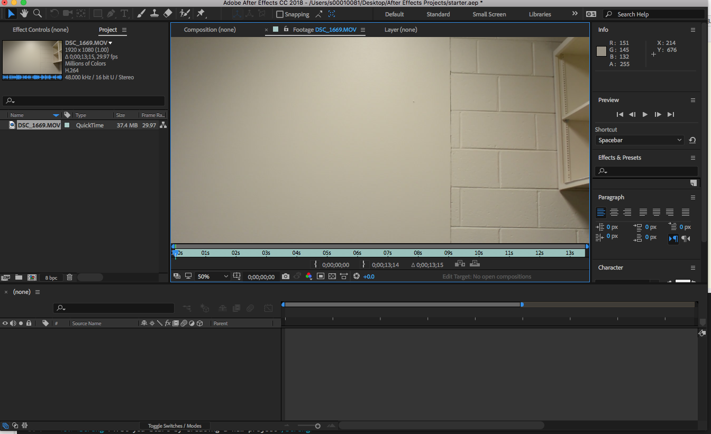Open the Layer (none) tab
This screenshot has height=434, width=711.
pos(400,30)
